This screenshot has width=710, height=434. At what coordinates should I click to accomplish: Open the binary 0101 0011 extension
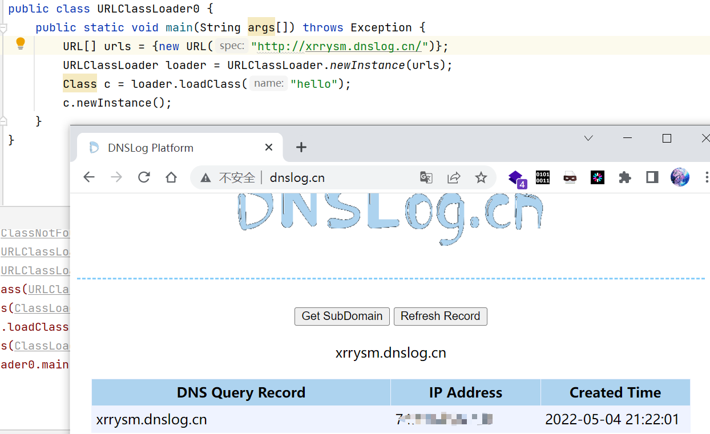click(x=543, y=177)
